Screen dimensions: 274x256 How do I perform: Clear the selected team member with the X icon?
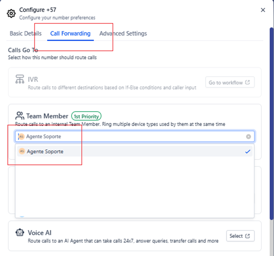pos(248,137)
